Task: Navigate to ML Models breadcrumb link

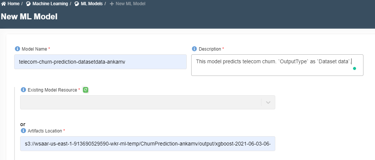Action: (92, 4)
